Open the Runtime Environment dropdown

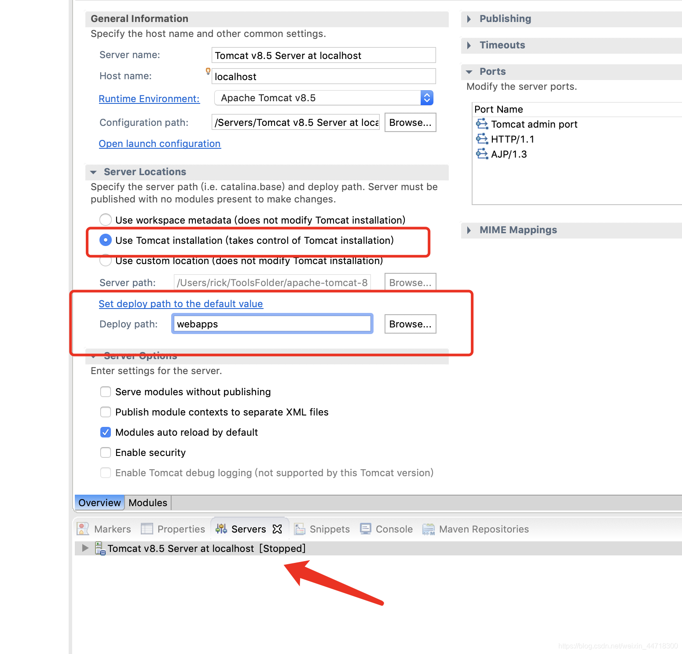324,98
